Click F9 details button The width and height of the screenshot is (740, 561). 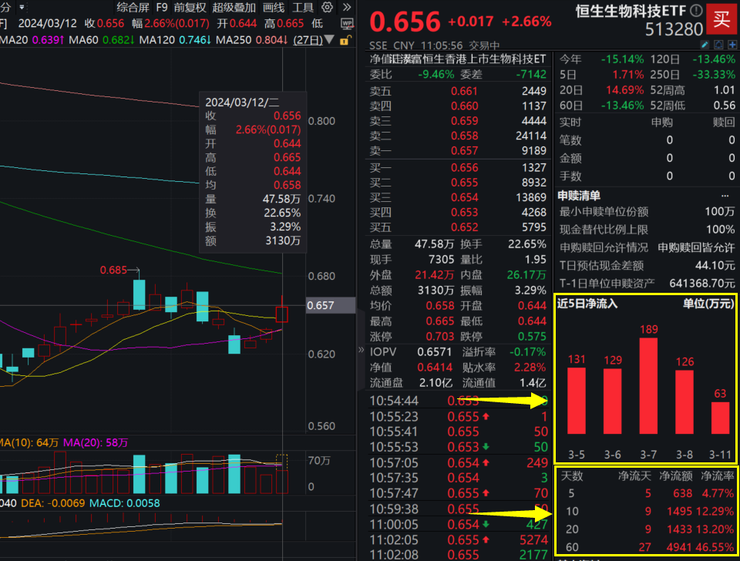(x=162, y=7)
